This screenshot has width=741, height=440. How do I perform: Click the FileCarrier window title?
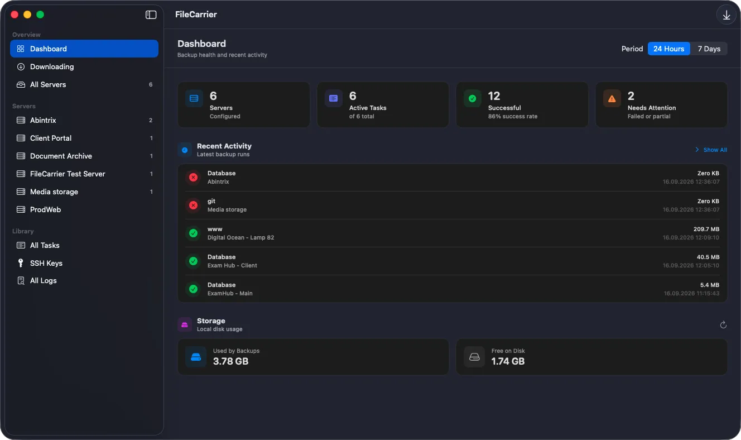tap(196, 15)
